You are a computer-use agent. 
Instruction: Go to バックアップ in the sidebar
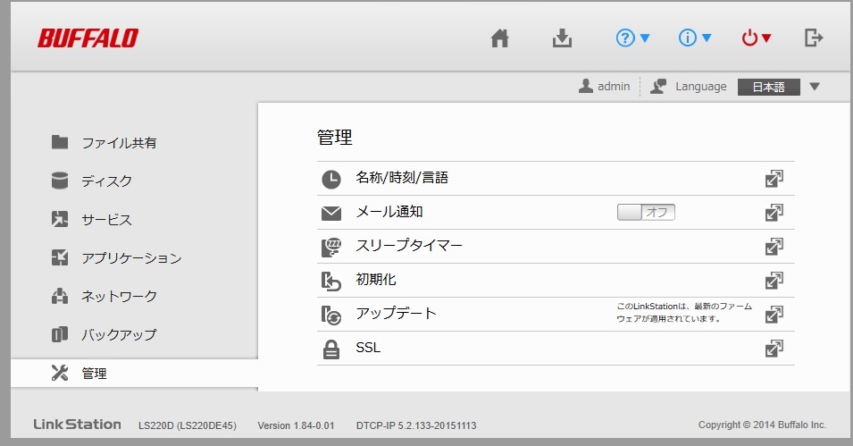119,335
